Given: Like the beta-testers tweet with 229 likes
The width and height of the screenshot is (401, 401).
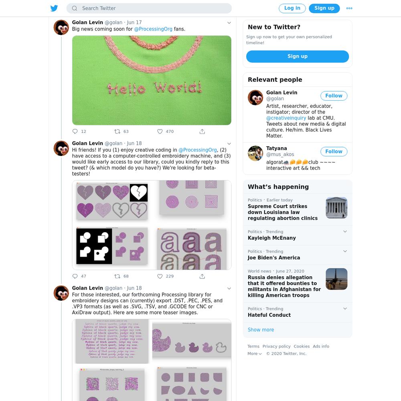Looking at the screenshot, I should [x=160, y=276].
